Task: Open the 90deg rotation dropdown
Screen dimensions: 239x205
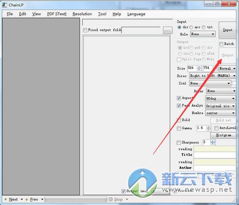Action: 221,98
